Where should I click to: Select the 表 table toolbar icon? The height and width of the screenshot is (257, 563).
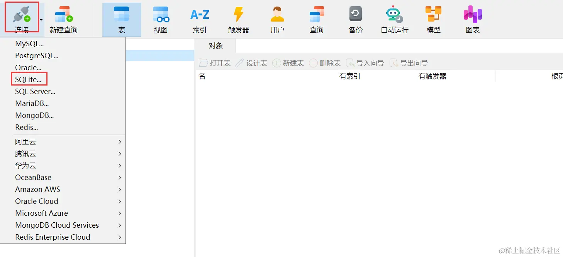[122, 15]
